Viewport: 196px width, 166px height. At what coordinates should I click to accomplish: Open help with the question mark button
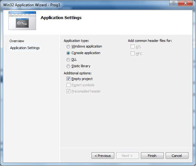click(173, 3)
